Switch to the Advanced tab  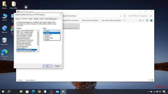(x=24, y=19)
